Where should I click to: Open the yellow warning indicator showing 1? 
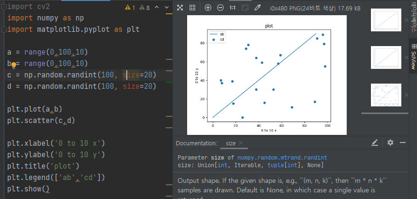(130, 8)
